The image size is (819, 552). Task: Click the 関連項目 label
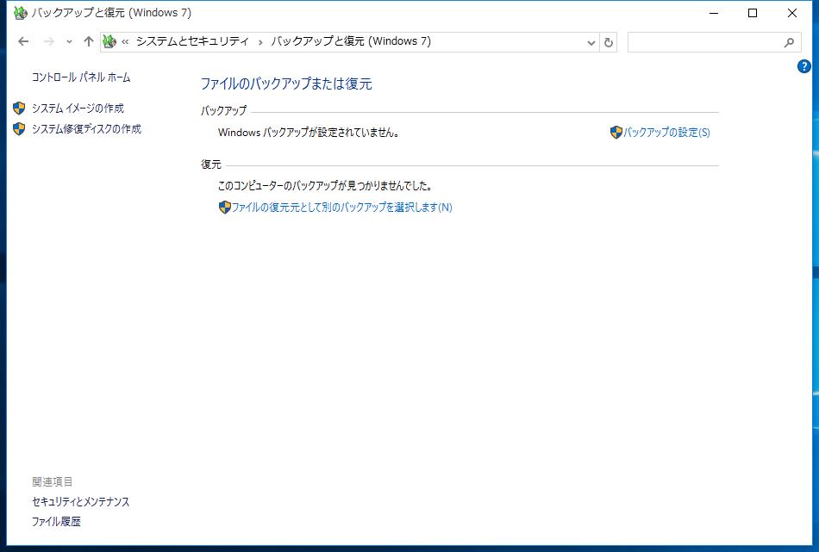click(53, 481)
